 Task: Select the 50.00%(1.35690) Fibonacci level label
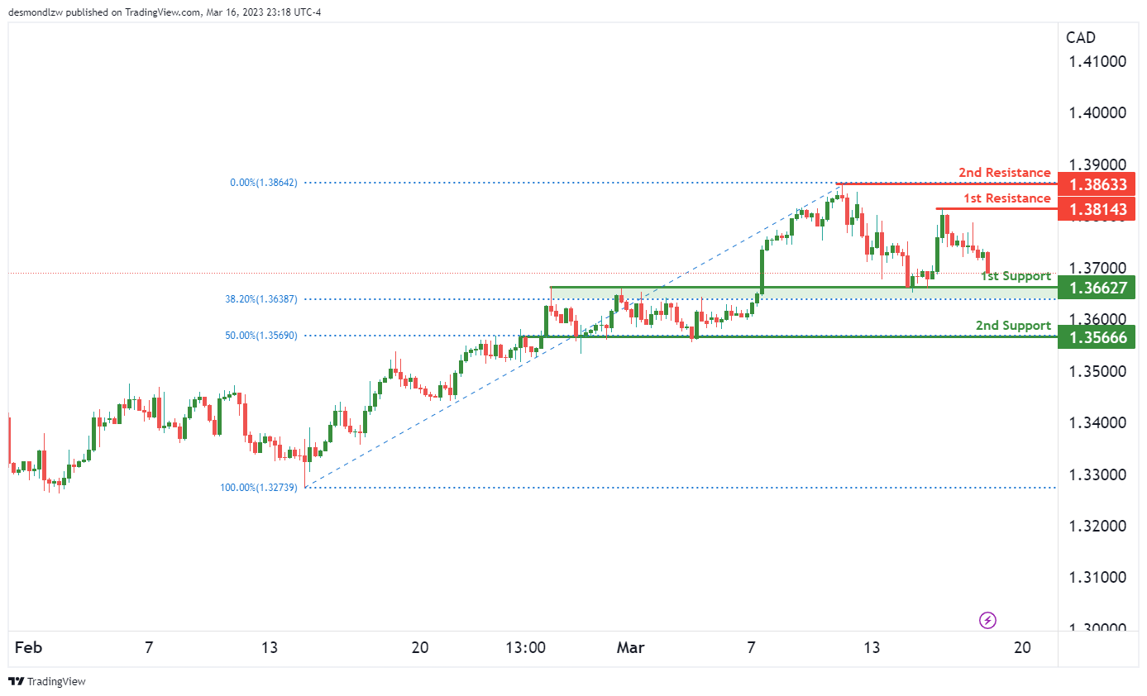[260, 336]
